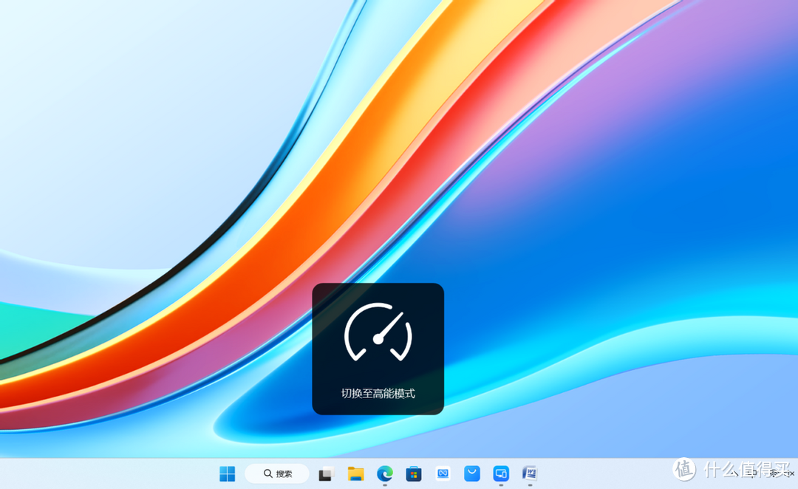Image resolution: width=798 pixels, height=489 pixels.
Task: Click the speedometer gauge in the popup
Action: [x=378, y=332]
